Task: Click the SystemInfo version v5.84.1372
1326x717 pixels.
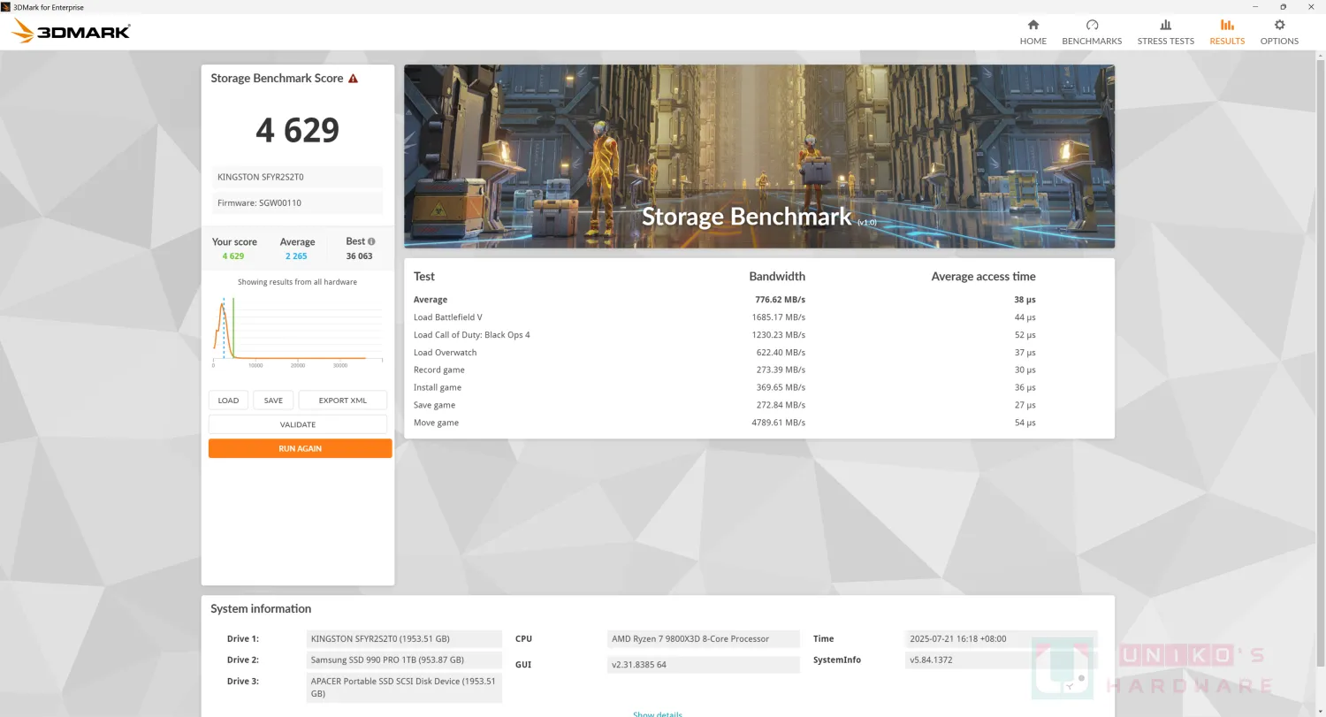Action: pos(1002,660)
